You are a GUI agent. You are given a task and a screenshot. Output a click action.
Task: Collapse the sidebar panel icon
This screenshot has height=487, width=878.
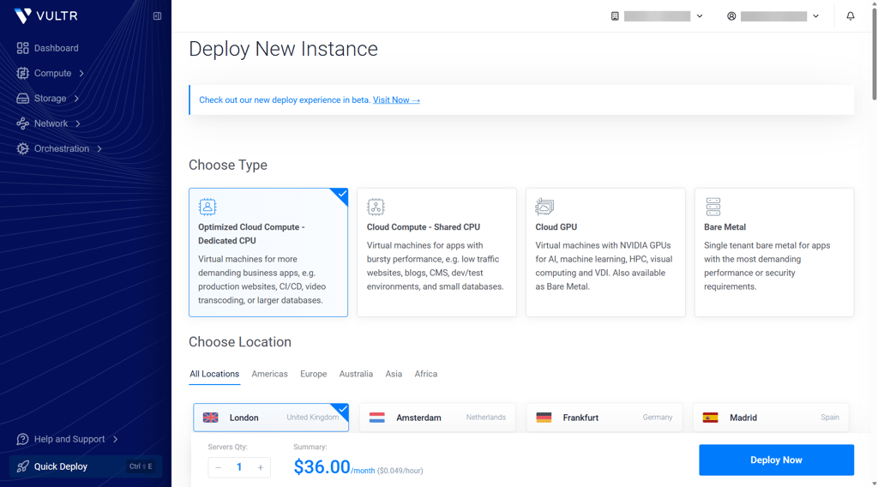click(x=158, y=15)
